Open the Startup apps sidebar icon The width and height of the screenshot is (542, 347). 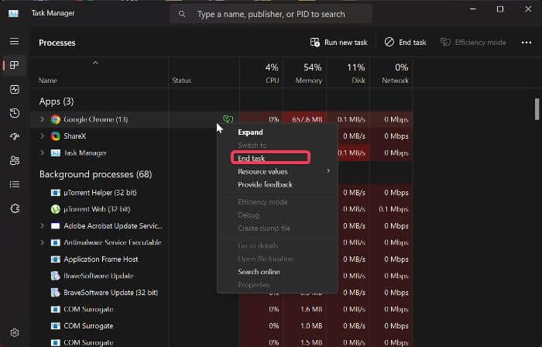tap(14, 137)
